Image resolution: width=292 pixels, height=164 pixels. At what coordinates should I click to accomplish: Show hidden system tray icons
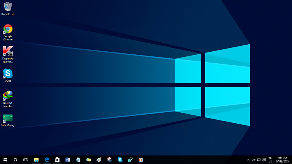[x=248, y=160]
